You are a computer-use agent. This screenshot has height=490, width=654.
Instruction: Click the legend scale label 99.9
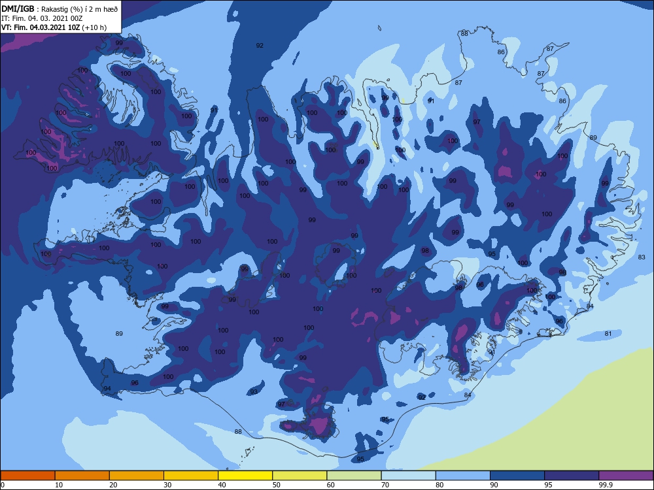click(605, 485)
